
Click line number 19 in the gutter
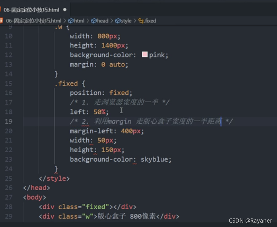(x=9, y=122)
